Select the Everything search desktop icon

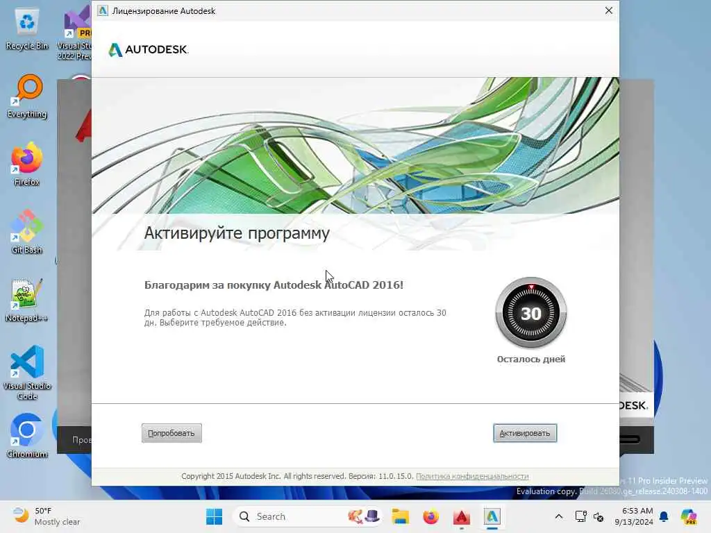click(x=27, y=96)
